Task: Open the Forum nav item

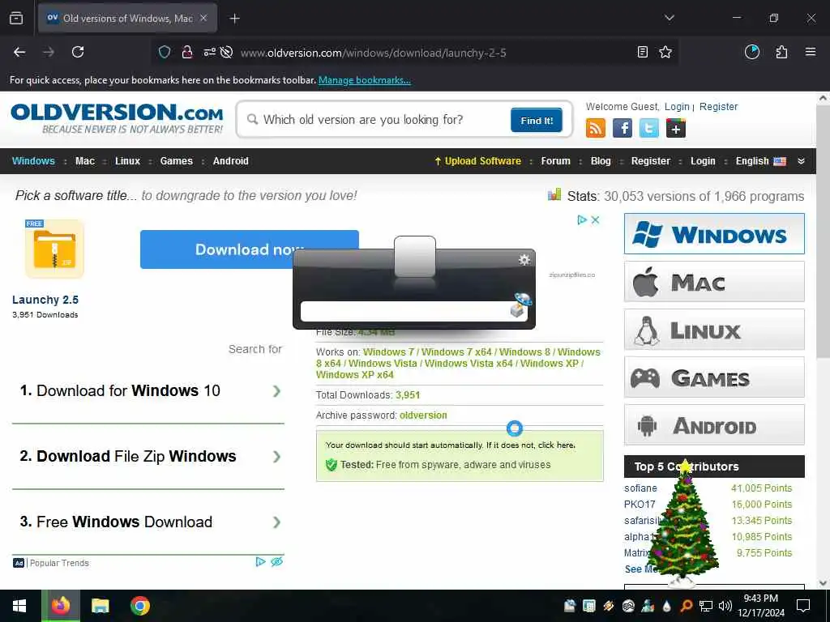Action: pyautogui.click(x=555, y=161)
